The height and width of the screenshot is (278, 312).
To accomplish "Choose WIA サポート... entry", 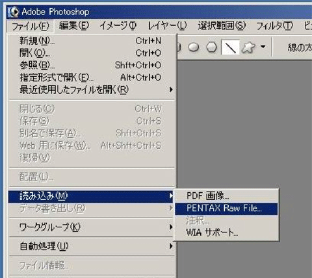I will click(226, 233).
